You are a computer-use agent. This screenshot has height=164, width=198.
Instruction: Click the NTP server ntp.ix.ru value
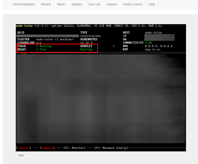(153, 49)
